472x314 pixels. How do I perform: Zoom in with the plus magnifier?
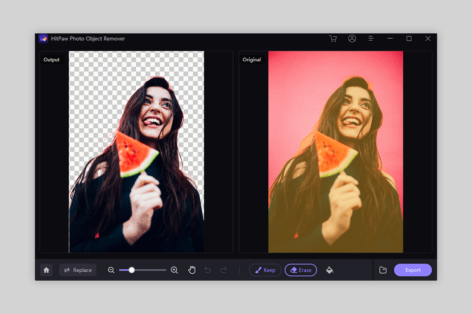[x=174, y=270]
